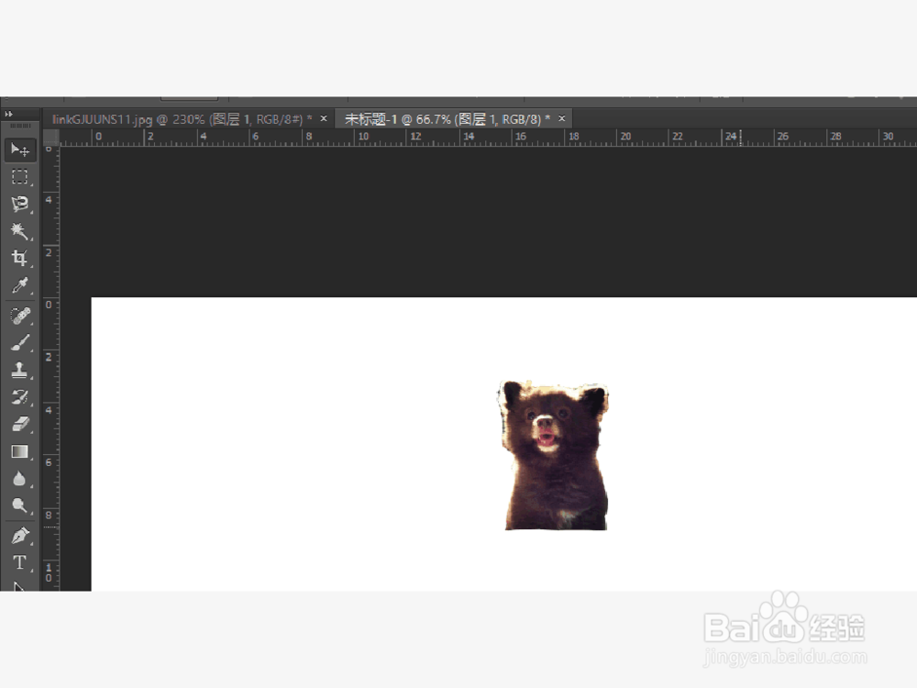Select the Lasso tool

(x=20, y=204)
